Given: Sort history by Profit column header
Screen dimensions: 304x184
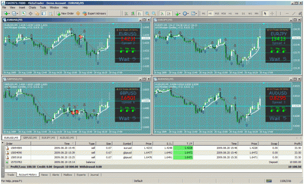Looking at the screenshot, I should 290,144.
